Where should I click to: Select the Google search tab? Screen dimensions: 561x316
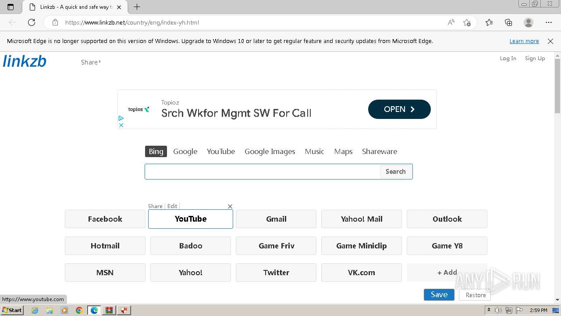tap(185, 151)
